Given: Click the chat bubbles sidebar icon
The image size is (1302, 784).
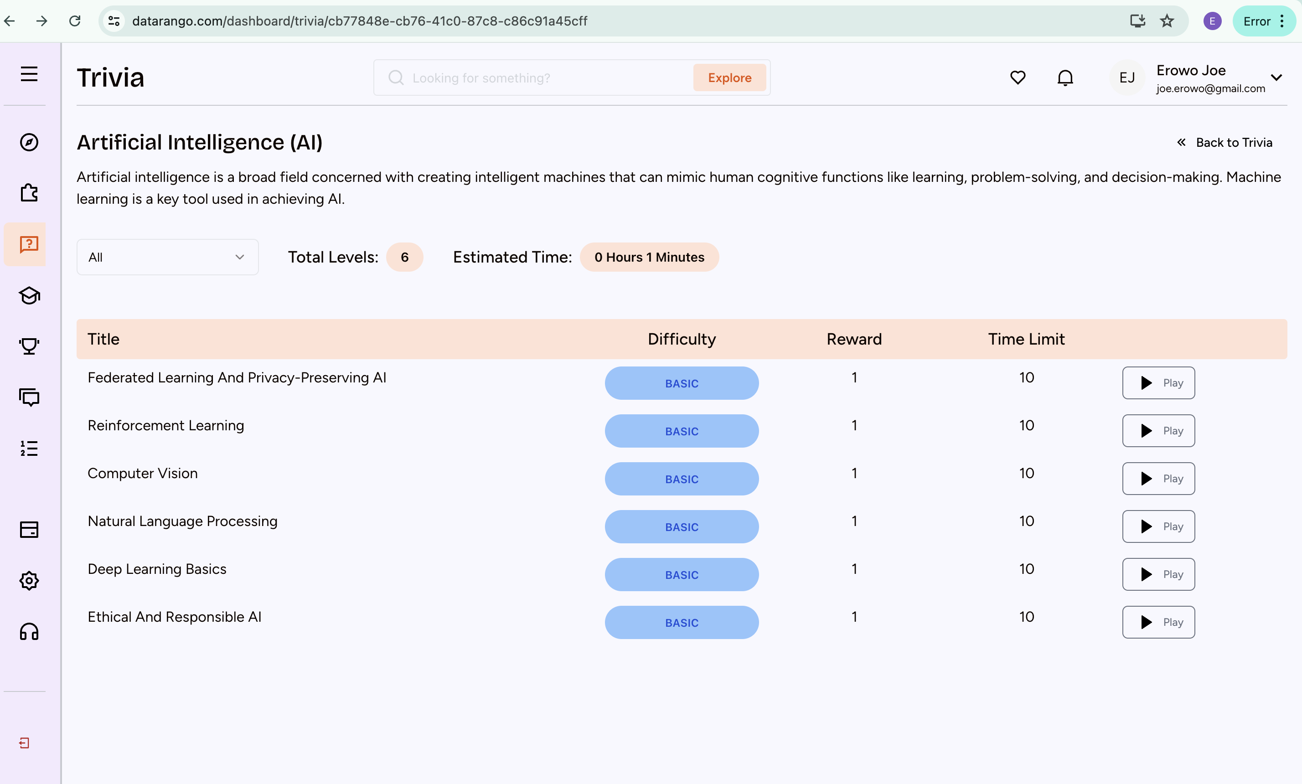Looking at the screenshot, I should pyautogui.click(x=29, y=397).
